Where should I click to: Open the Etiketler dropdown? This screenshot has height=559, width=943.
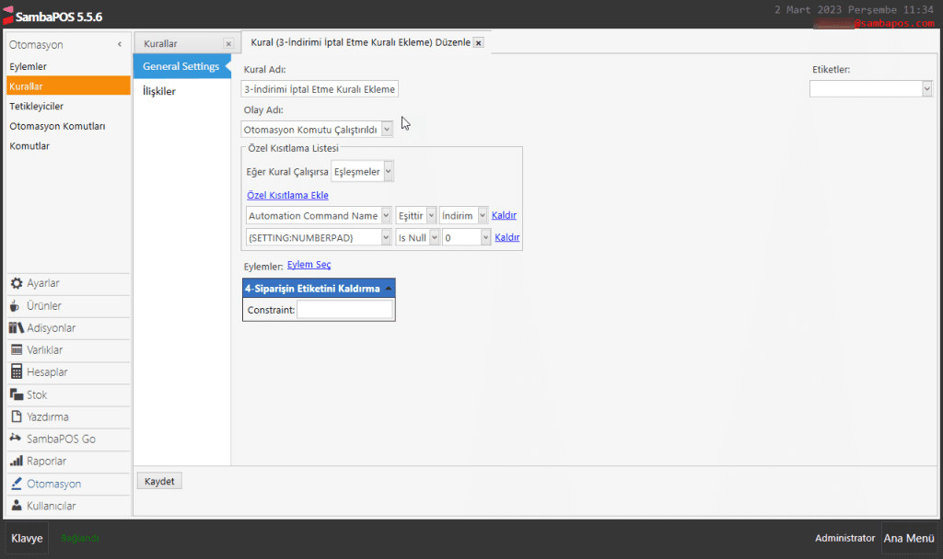(926, 88)
